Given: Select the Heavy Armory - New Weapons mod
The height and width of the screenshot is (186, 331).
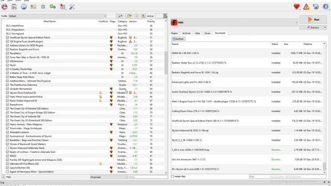Looking at the screenshot, I should pyautogui.click(x=83, y=125).
